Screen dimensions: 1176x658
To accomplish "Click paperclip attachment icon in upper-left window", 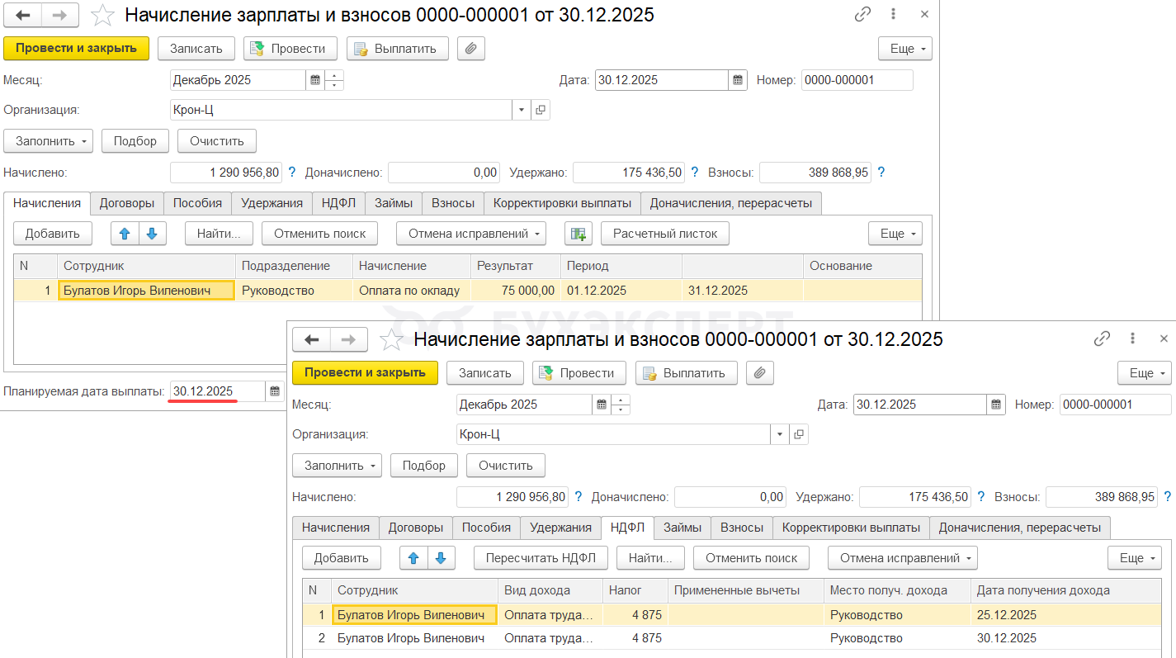I will (470, 49).
